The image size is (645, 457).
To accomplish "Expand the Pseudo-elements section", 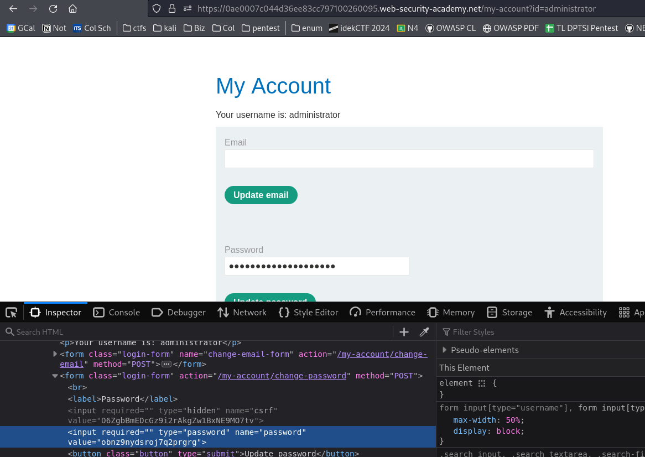I will 444,350.
